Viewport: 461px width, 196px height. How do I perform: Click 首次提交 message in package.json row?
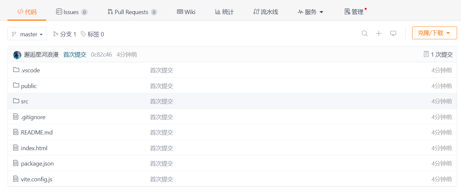162,164
